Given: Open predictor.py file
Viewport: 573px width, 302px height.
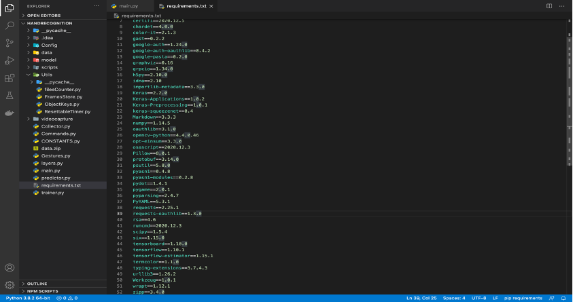Looking at the screenshot, I should (x=63, y=178).
